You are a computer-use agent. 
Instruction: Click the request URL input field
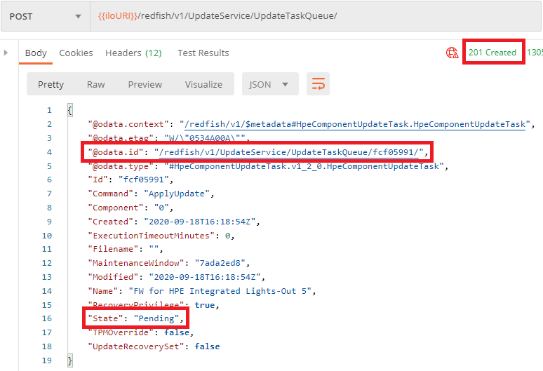click(316, 16)
